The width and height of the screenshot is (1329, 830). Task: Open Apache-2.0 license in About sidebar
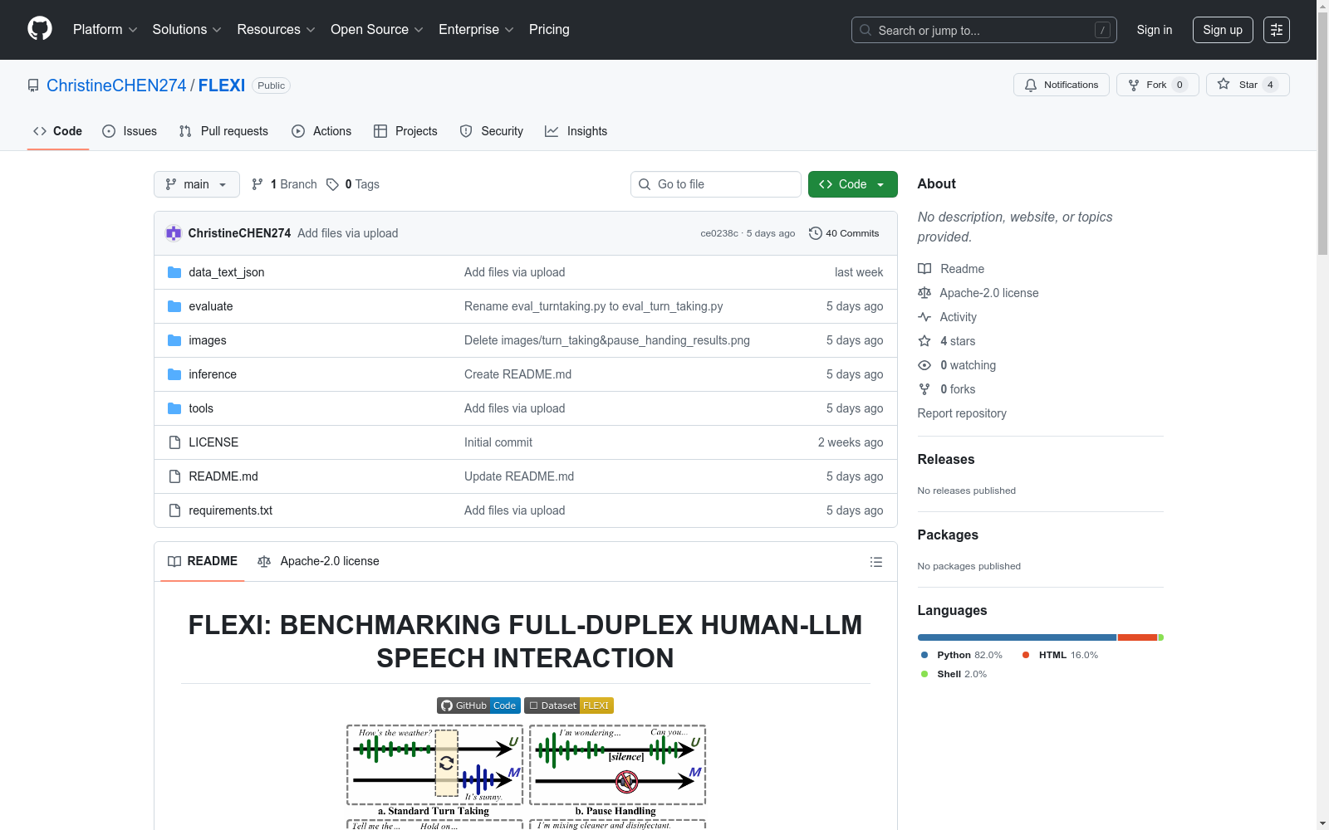coord(978,293)
